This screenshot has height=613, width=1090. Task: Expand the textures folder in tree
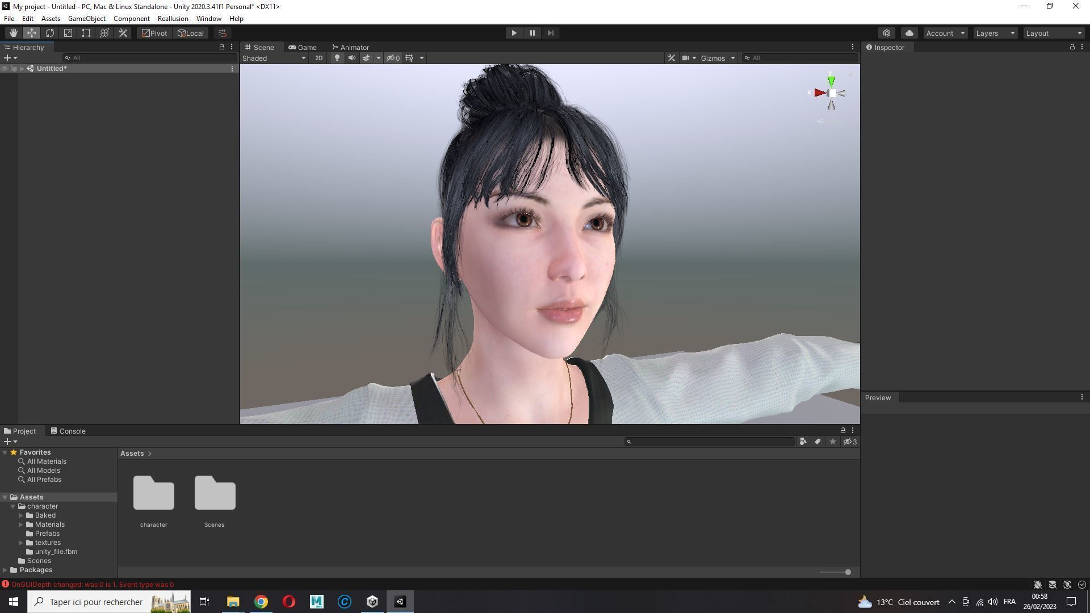21,543
